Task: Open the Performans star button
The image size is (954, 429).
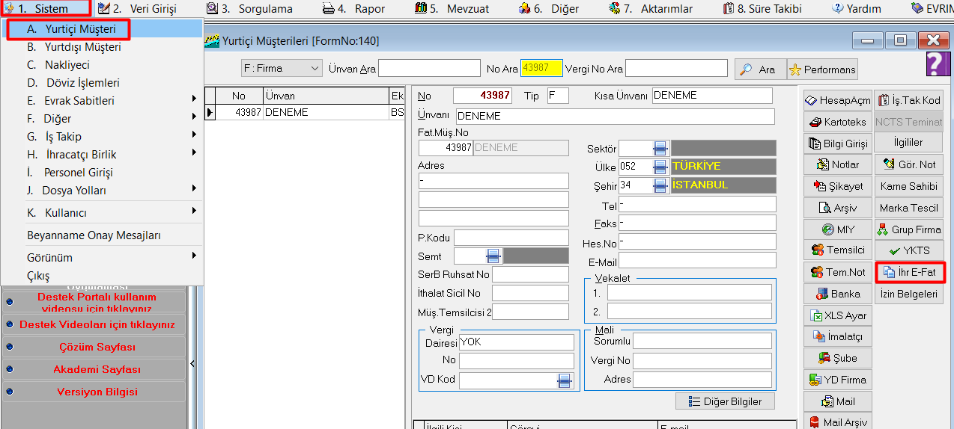Action: coord(822,70)
